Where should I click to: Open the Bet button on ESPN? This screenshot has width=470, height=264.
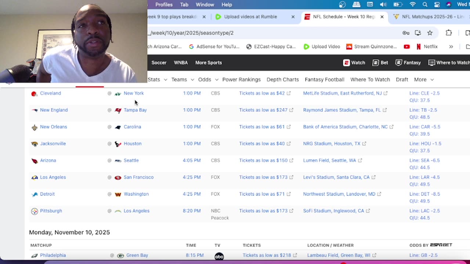pos(380,63)
